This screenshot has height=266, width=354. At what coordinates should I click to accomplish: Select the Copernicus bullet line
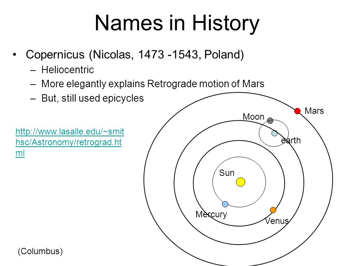point(135,55)
